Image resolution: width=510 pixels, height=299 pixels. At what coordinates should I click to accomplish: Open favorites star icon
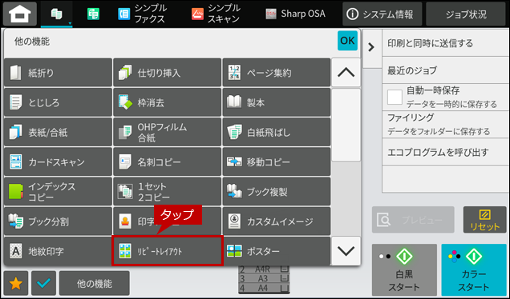(15, 284)
